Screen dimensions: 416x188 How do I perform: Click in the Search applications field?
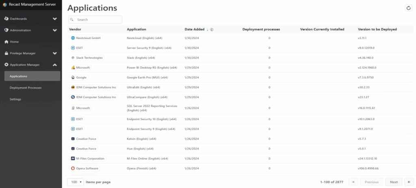[x=97, y=19]
